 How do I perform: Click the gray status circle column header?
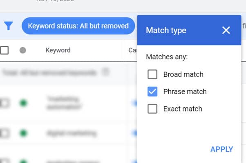pos(23,50)
